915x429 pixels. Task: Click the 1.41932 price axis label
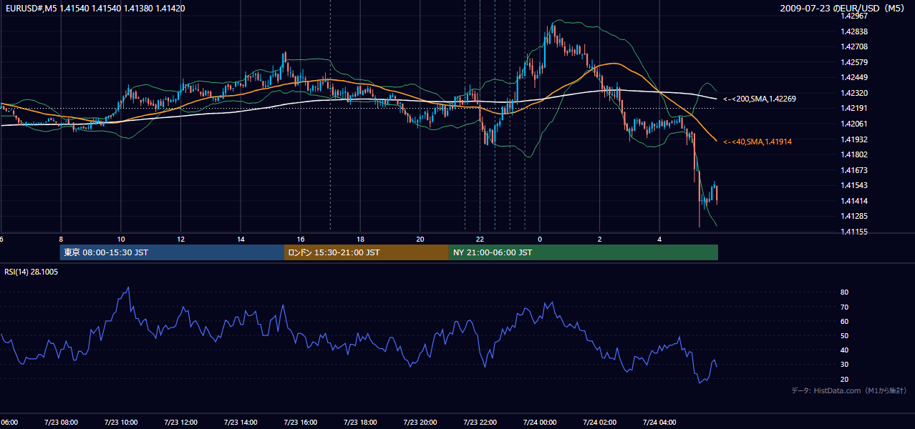pyautogui.click(x=855, y=139)
